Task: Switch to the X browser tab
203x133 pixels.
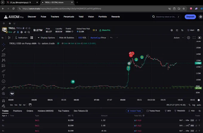Action: coord(22,2)
